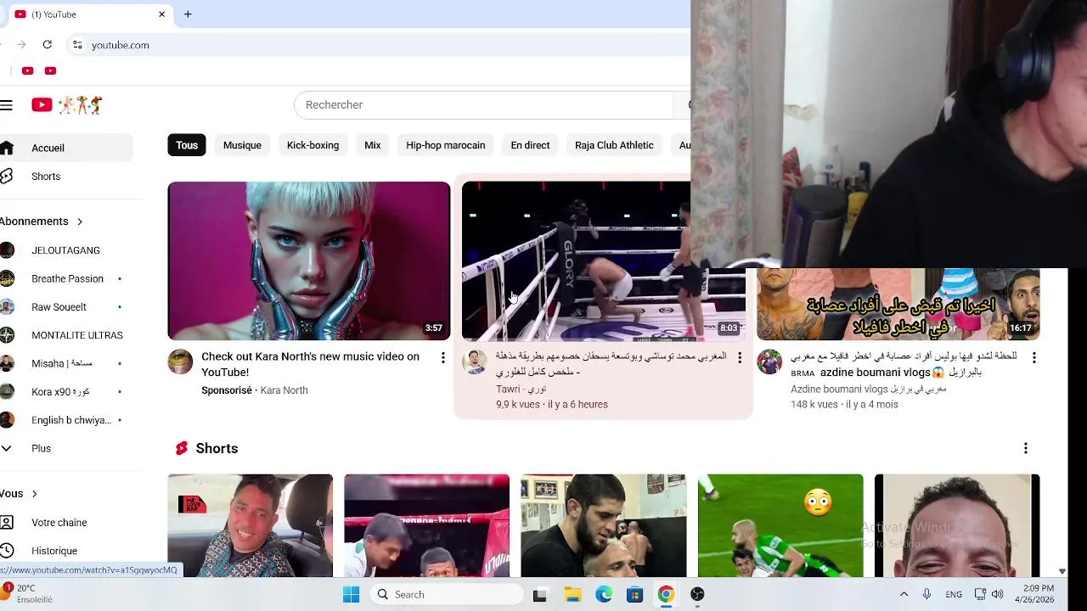Play the Short with smiling man close-up
Viewport: 1087px width, 611px height.
(x=957, y=525)
